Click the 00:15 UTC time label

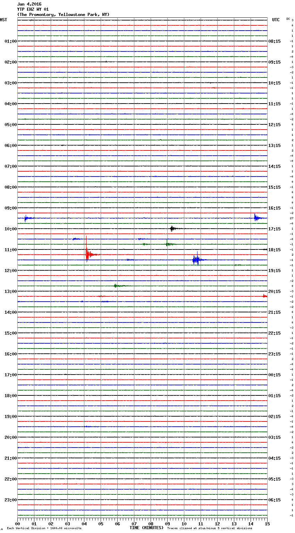275,375
